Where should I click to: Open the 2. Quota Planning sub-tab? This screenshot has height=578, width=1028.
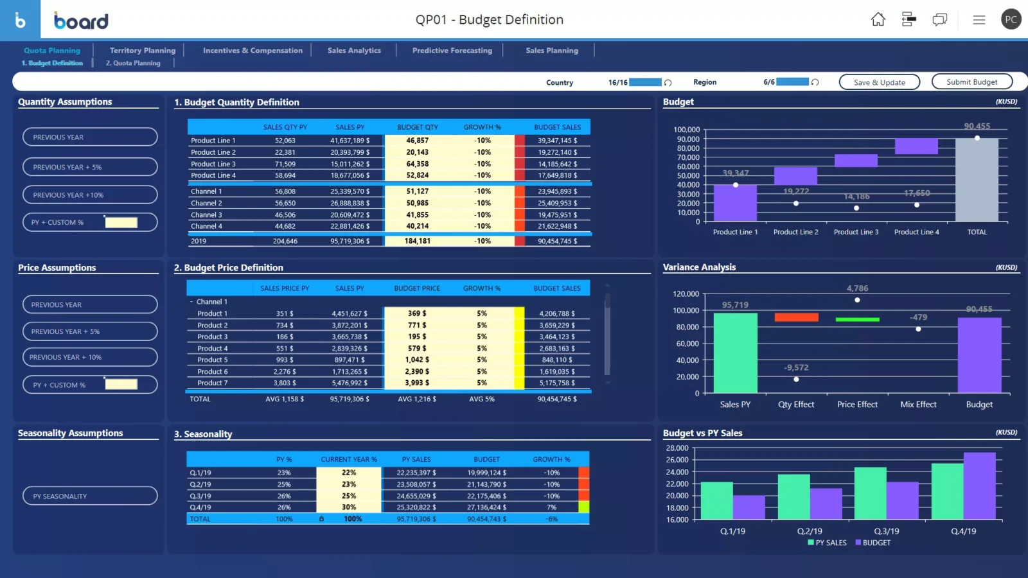(133, 63)
